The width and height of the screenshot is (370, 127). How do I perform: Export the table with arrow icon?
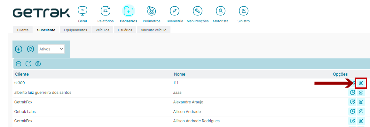[x=28, y=63]
